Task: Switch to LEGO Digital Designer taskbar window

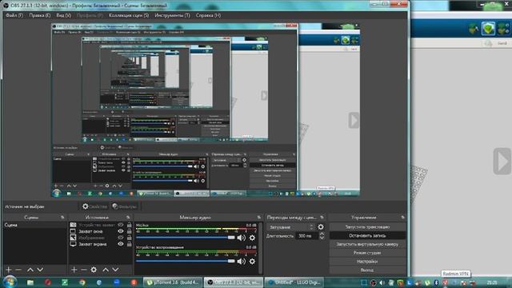Action: pos(295,282)
